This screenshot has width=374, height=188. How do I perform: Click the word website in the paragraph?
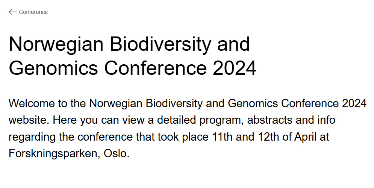coord(29,120)
